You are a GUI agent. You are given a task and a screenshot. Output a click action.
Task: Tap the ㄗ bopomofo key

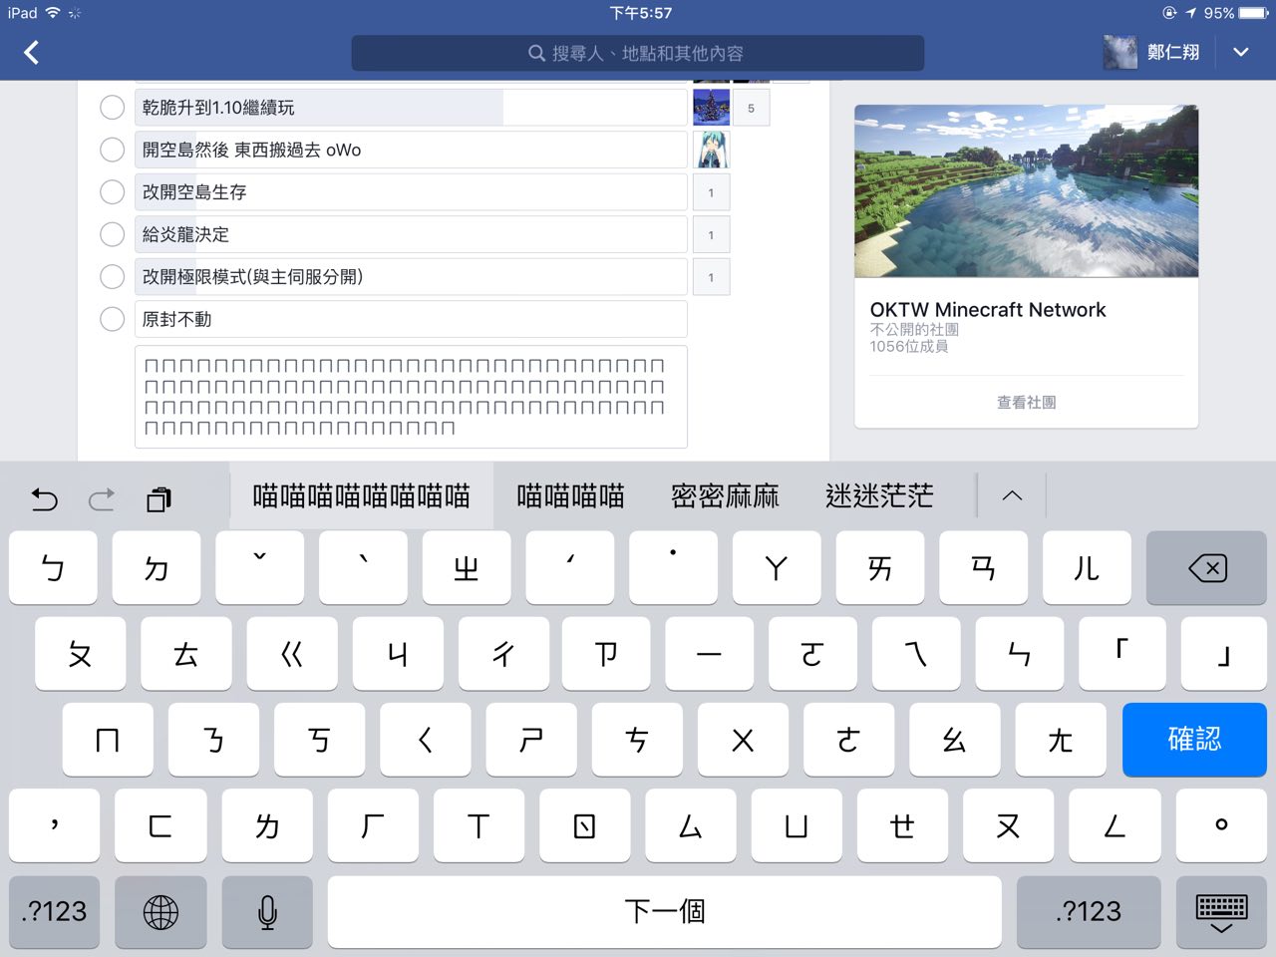coord(606,654)
